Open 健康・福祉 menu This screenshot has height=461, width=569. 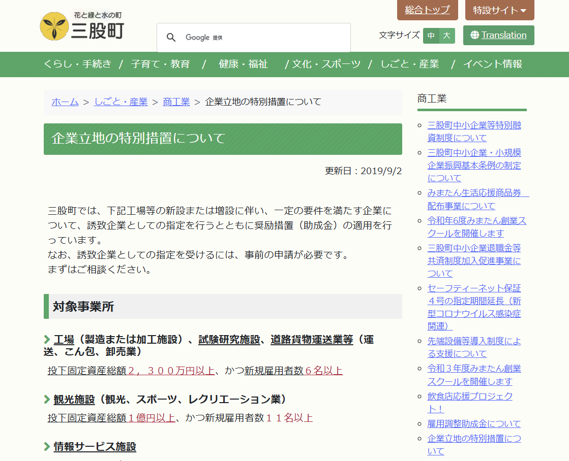[243, 64]
